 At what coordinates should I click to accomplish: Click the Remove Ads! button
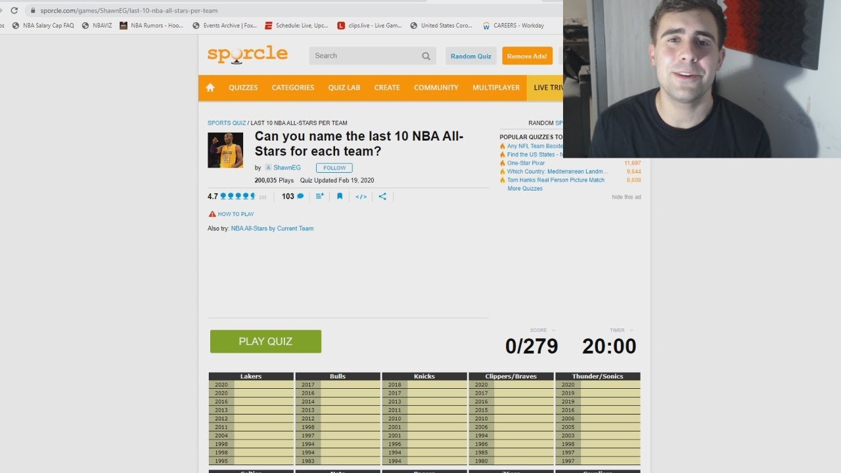point(527,56)
